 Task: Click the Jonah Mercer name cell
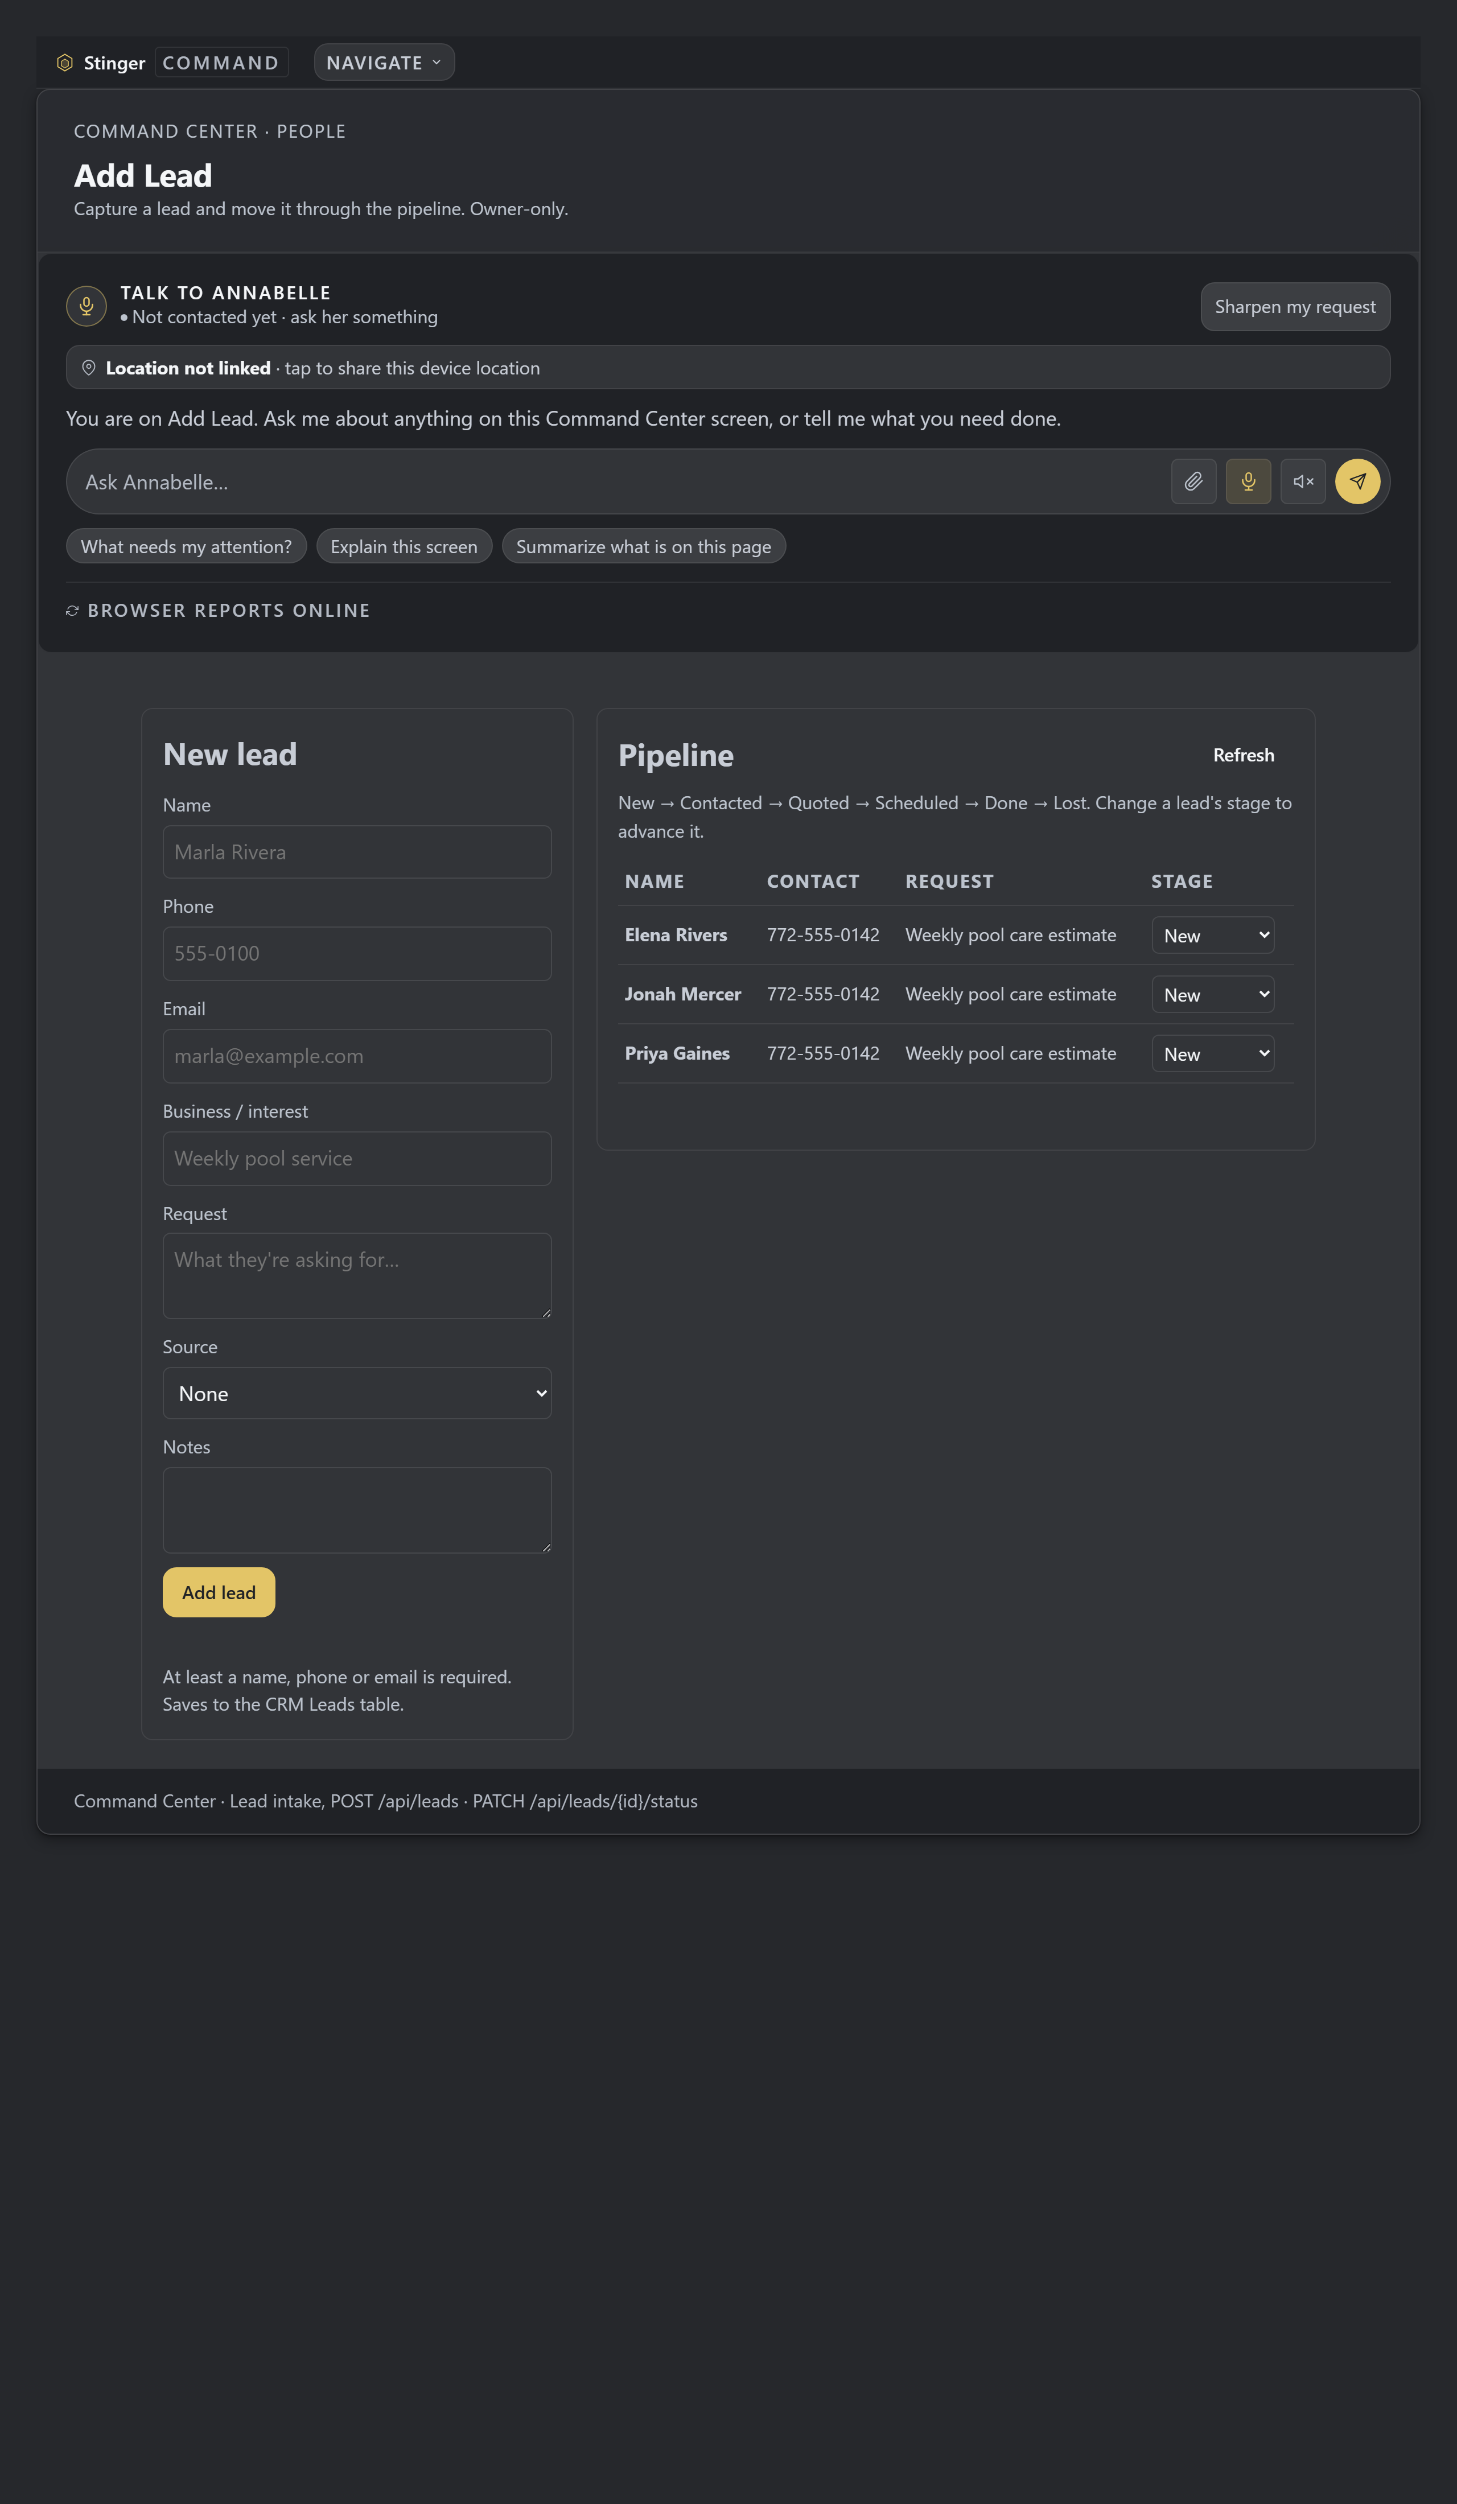point(683,995)
